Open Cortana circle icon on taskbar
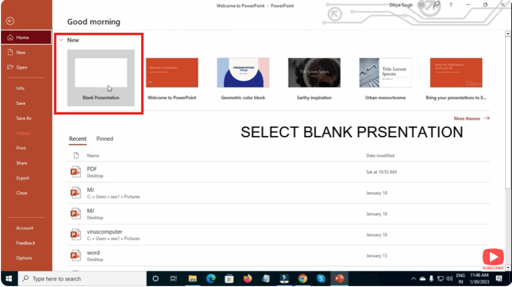 (155, 279)
